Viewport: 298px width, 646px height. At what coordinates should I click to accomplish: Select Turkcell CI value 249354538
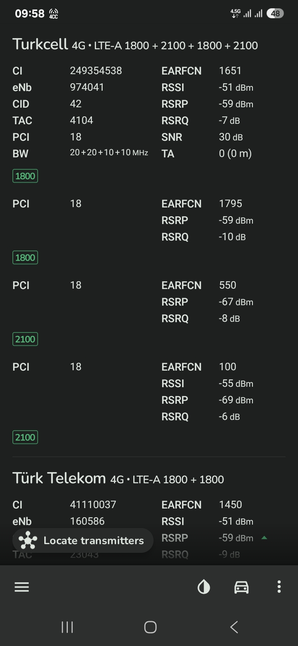coord(96,71)
